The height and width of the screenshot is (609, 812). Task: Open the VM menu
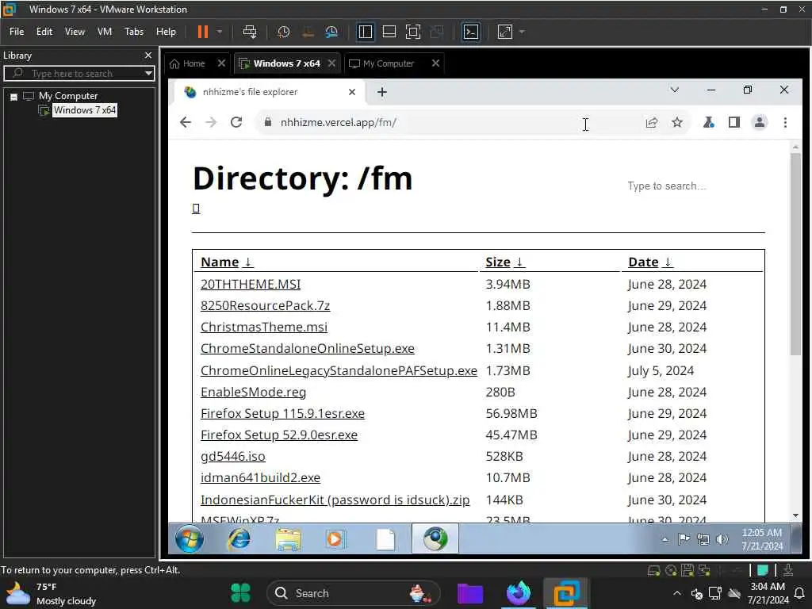[x=105, y=32]
